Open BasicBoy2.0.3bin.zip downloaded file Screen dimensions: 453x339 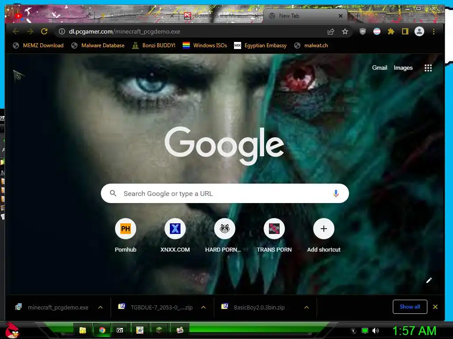pos(259,307)
